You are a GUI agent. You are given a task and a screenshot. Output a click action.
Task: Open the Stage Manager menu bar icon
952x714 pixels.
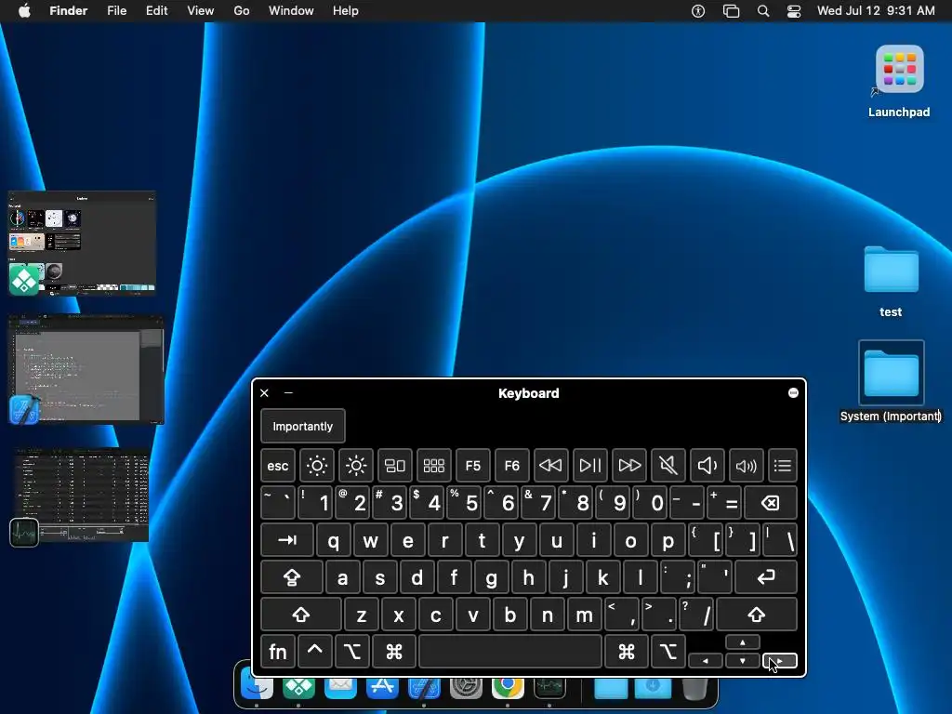[731, 11]
